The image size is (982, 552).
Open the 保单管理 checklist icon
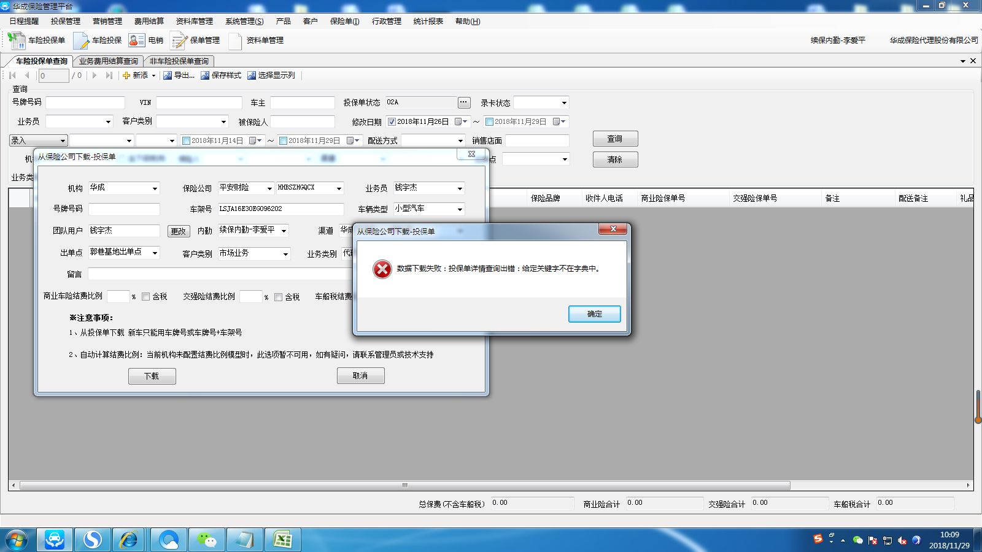click(179, 40)
